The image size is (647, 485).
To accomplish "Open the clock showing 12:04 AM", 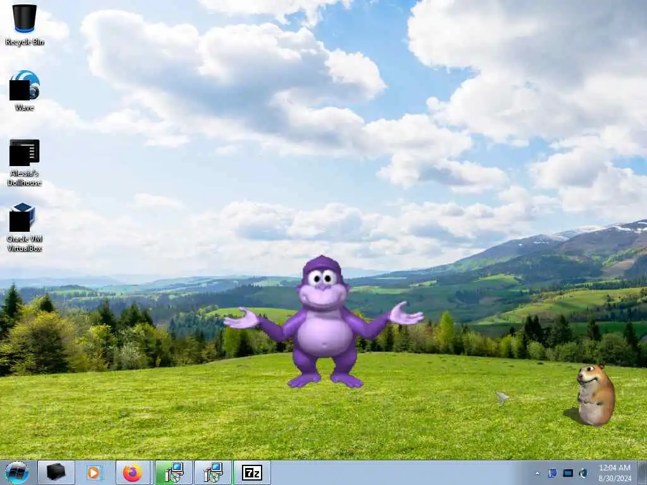I will point(615,468).
